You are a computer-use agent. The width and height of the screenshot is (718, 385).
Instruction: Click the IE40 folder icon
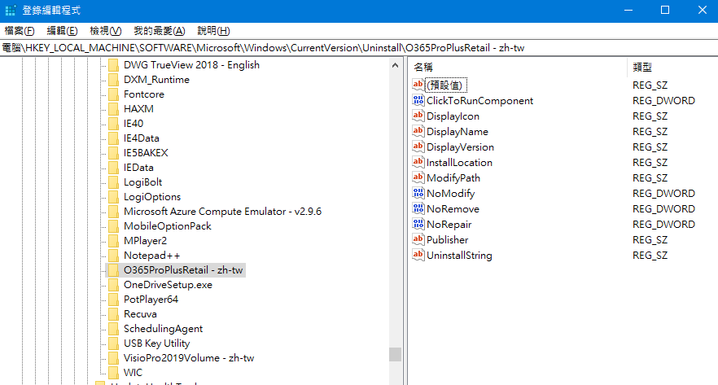pos(113,124)
